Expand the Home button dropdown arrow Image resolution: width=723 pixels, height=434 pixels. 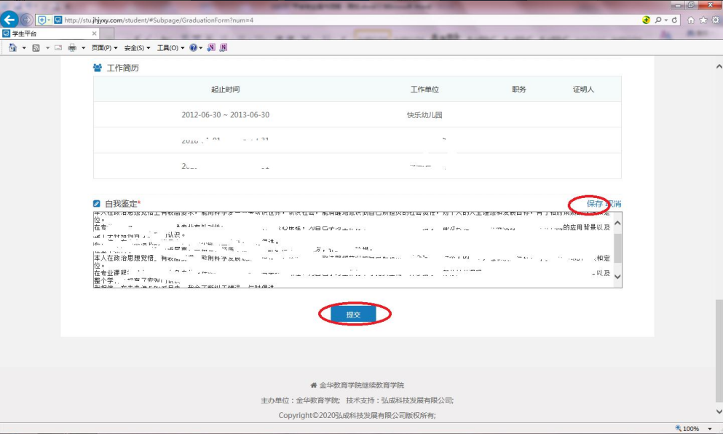pyautogui.click(x=23, y=47)
